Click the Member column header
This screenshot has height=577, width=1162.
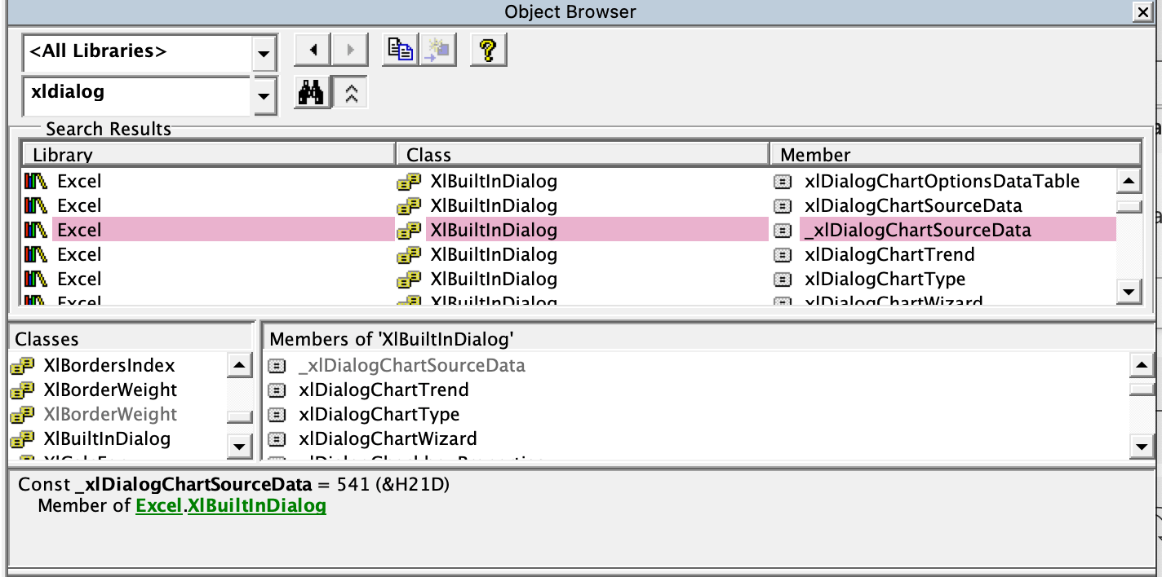[955, 155]
